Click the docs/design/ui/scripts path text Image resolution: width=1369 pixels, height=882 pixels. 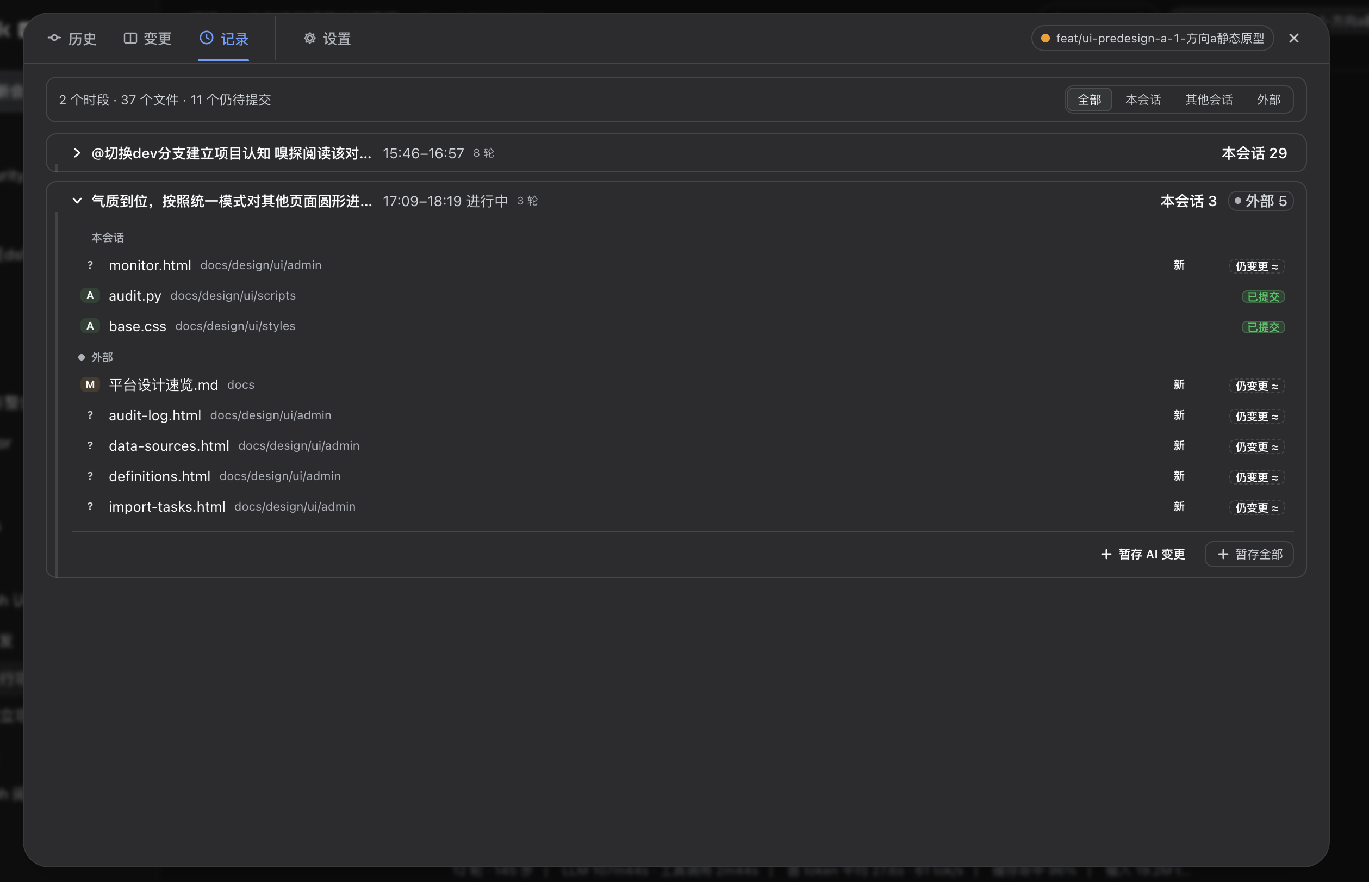click(x=233, y=295)
